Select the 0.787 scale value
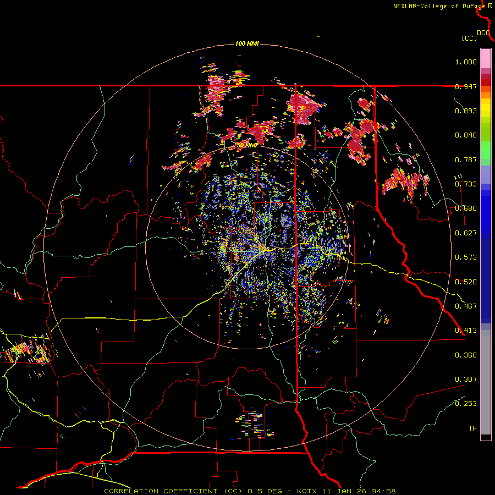Viewport: 495px width, 495px height. pyautogui.click(x=466, y=159)
